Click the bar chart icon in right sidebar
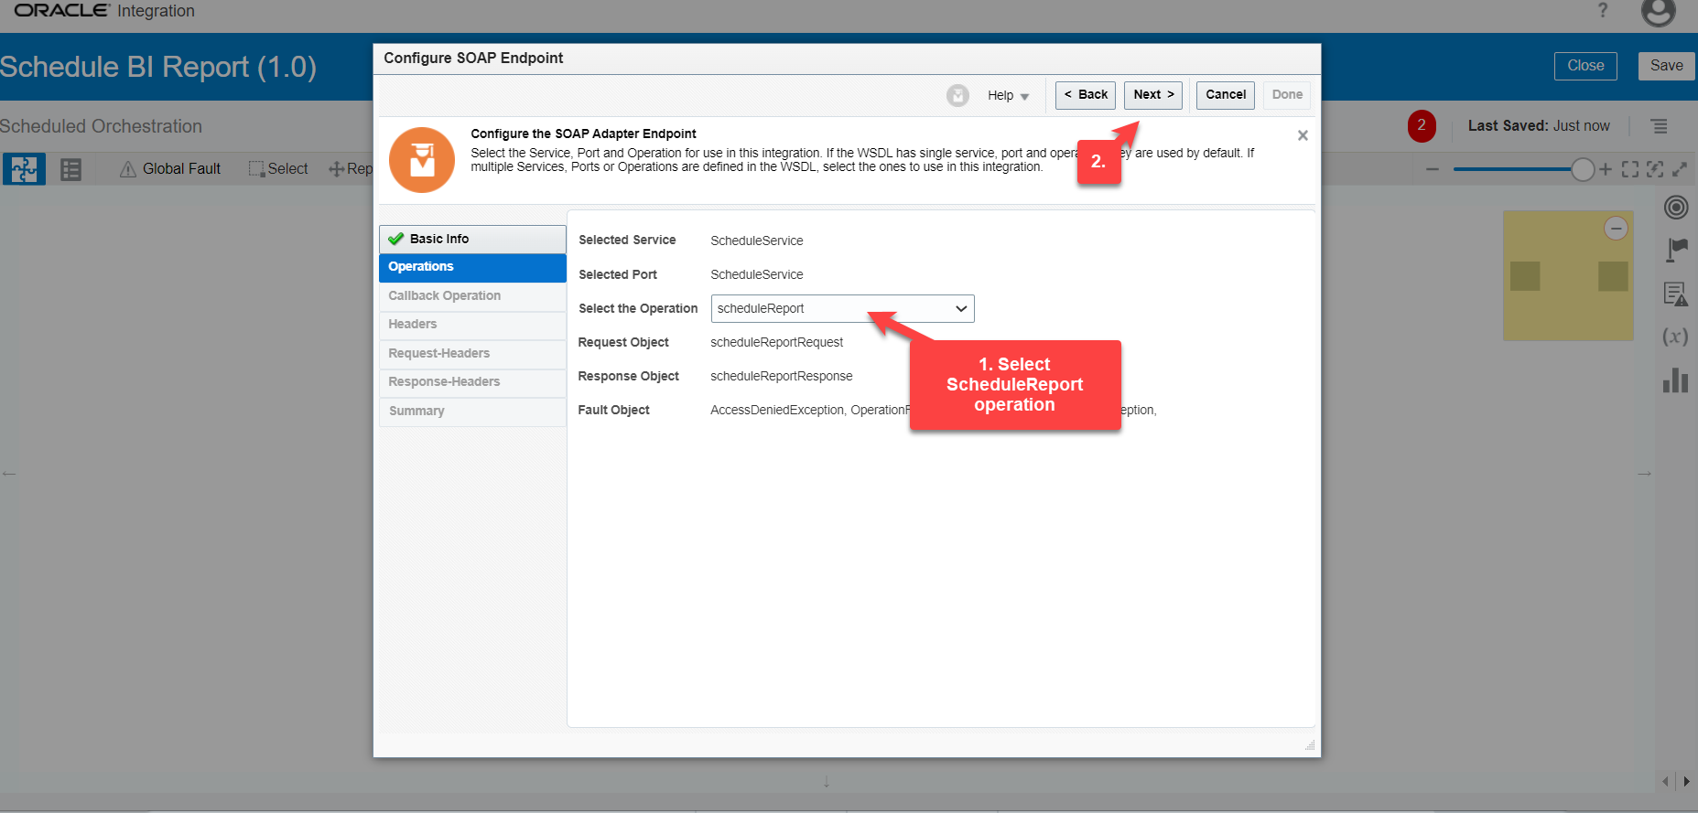The image size is (1698, 813). (x=1675, y=380)
